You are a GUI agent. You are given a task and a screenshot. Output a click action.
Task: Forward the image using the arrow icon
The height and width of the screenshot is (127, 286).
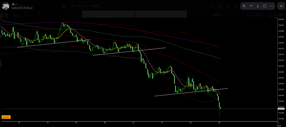[x=251, y=6]
